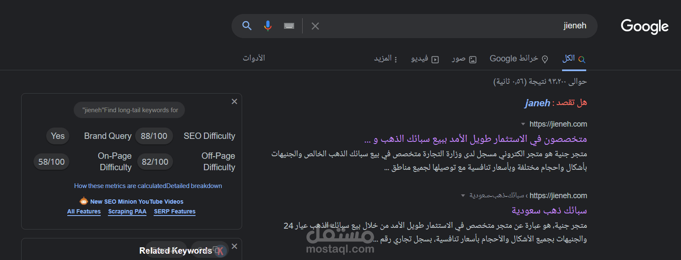681x260 pixels.
Task: Open the خرائط Google maps tab
Action: [x=519, y=59]
